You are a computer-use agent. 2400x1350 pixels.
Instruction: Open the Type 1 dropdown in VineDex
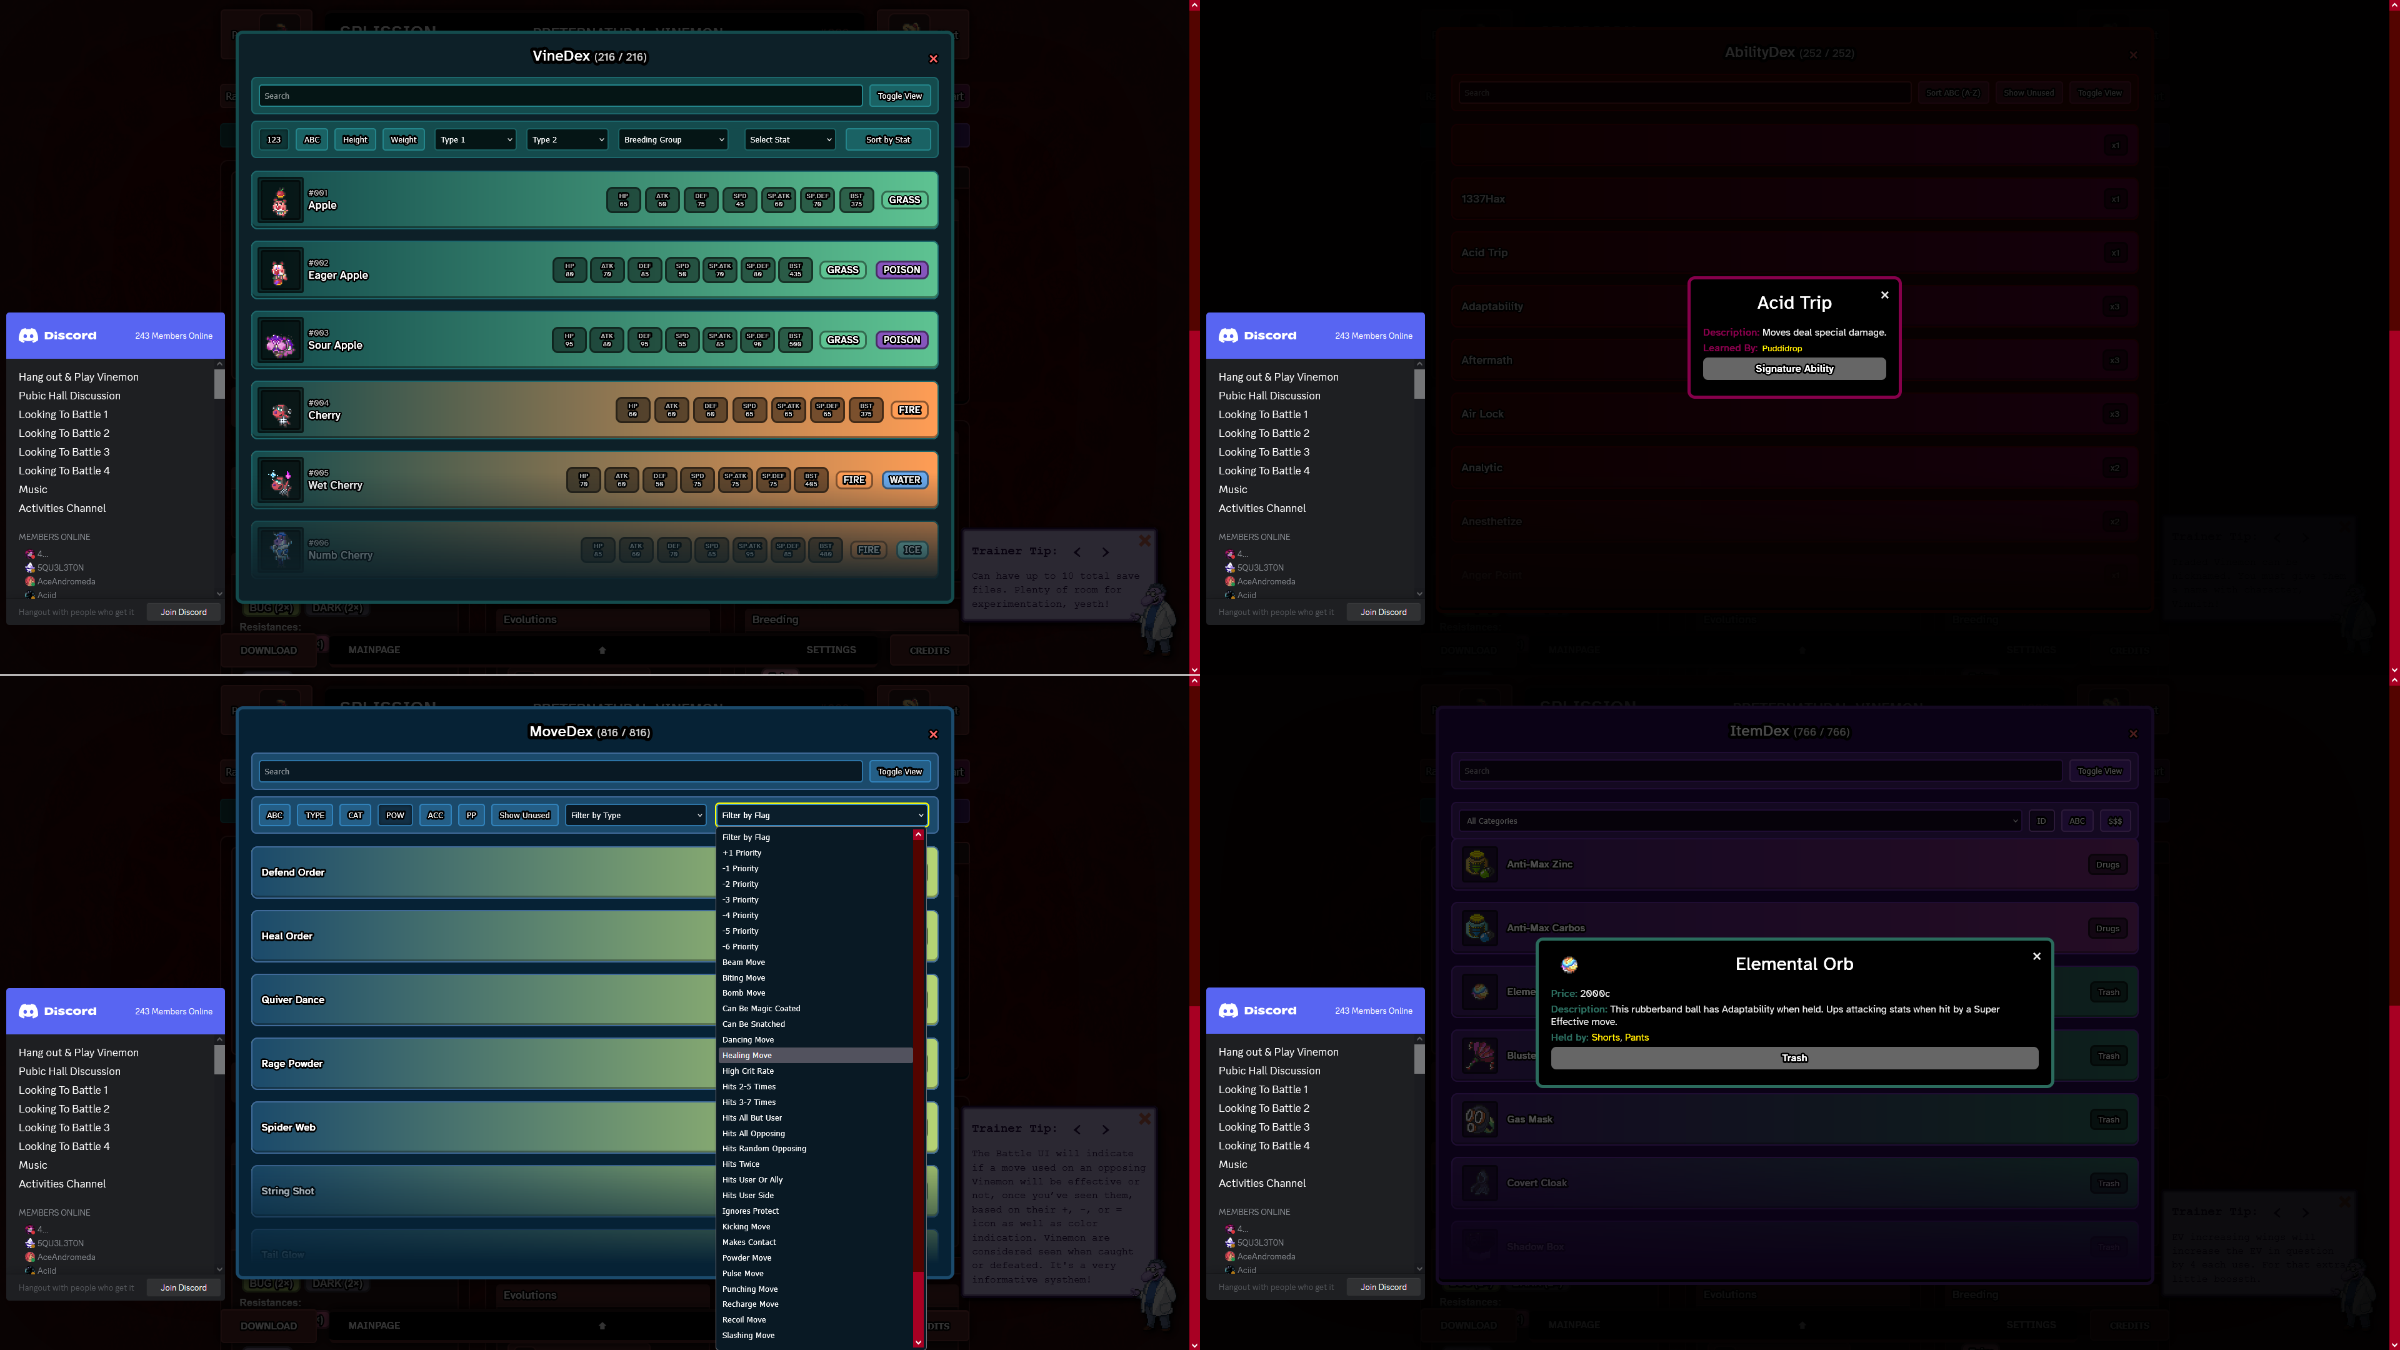(475, 140)
